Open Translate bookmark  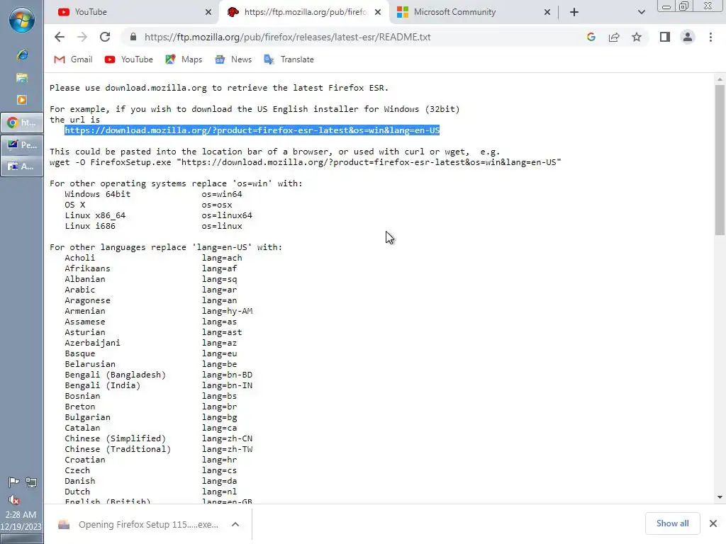click(289, 59)
